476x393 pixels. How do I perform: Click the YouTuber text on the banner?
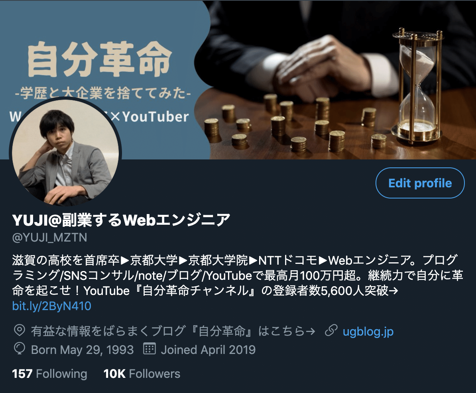[155, 116]
